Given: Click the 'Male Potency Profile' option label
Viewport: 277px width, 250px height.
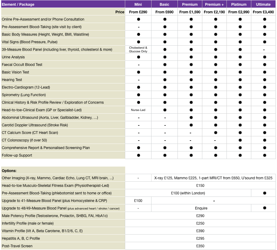Looking at the screenshot, I should click(55, 216).
